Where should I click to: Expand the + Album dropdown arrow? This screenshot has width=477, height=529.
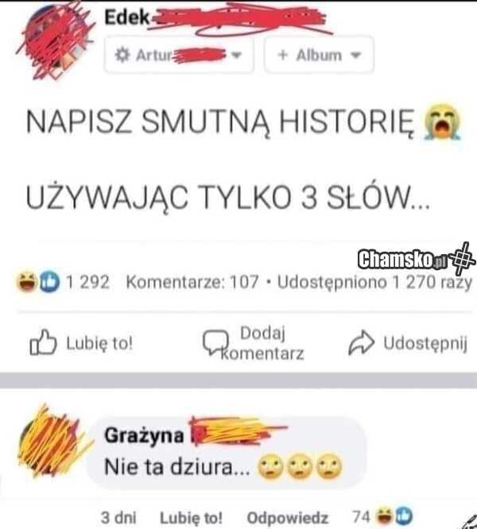click(x=356, y=55)
